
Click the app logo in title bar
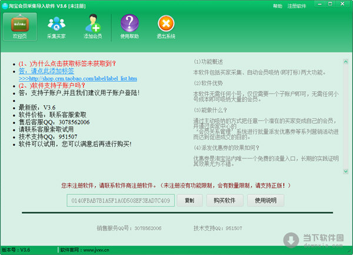click(5, 6)
